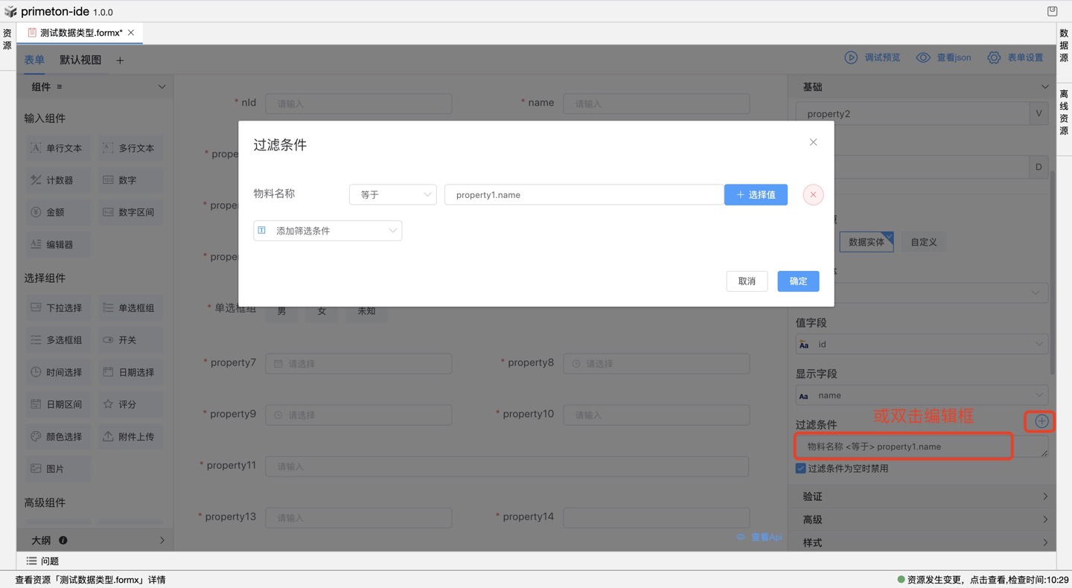The width and height of the screenshot is (1072, 588).
Task: Select the 附件上传 upload component
Action: point(130,437)
